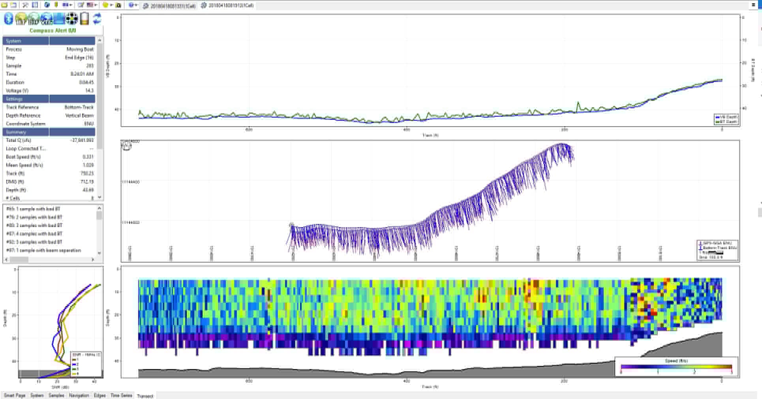This screenshot has width=762, height=399.
Task: Switch to the Navigation tab
Action: coord(79,395)
